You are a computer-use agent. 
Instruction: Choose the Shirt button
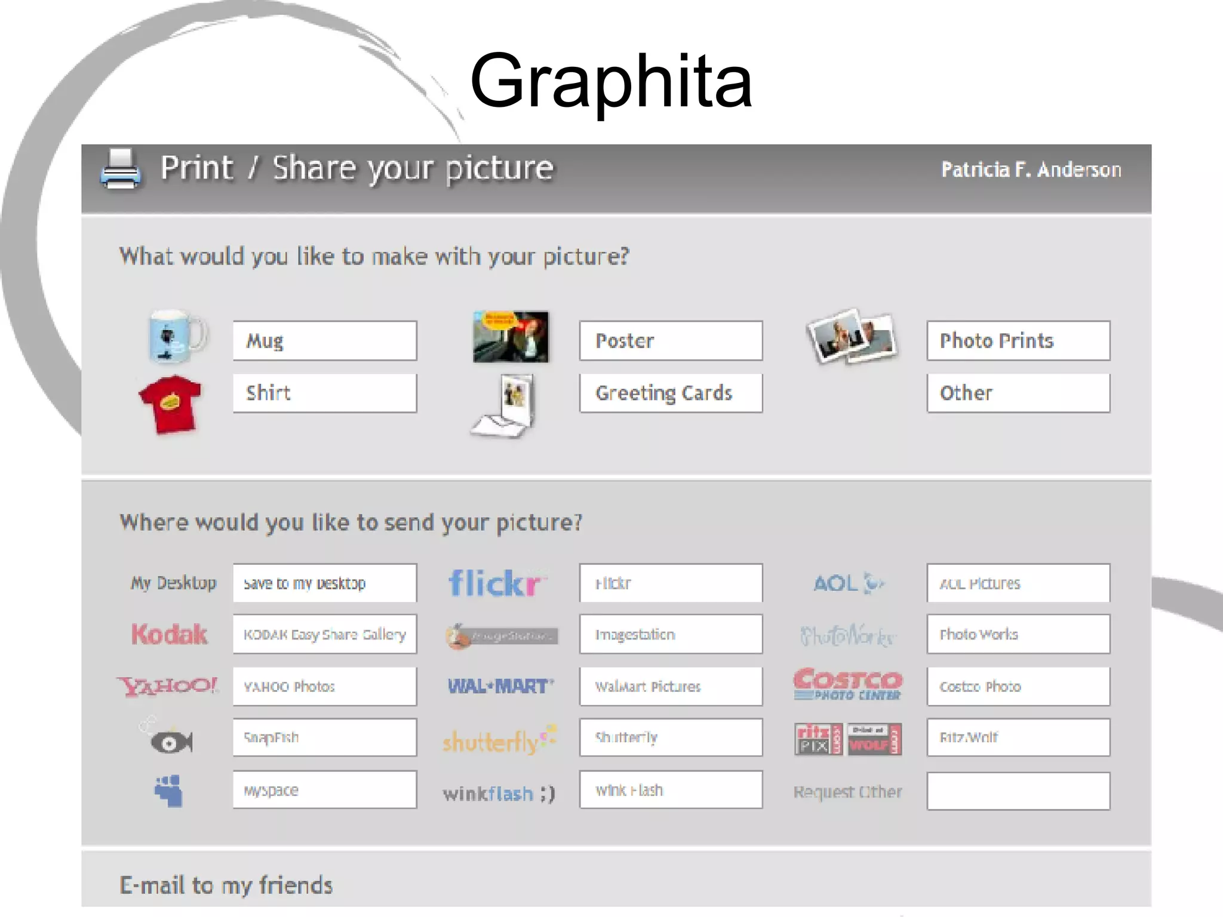325,393
